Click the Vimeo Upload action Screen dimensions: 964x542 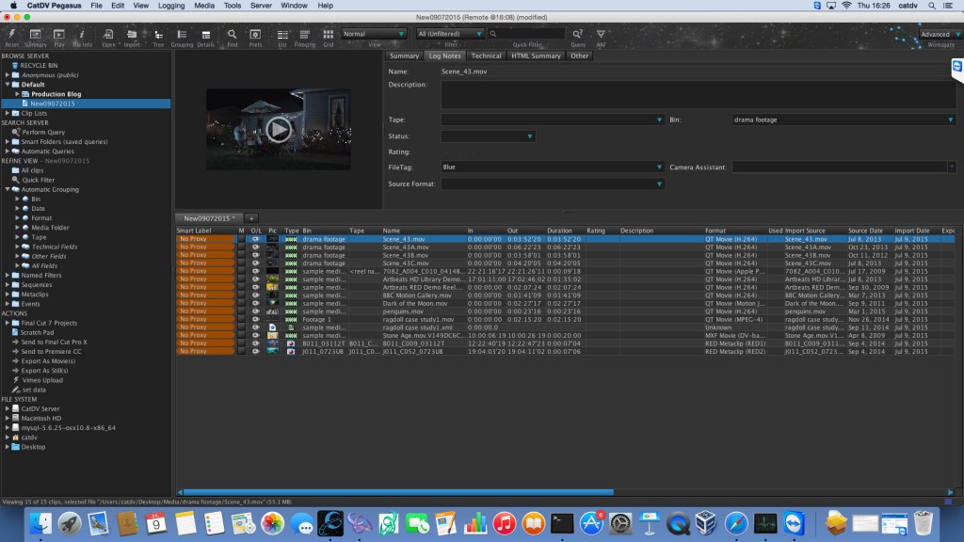coord(44,380)
